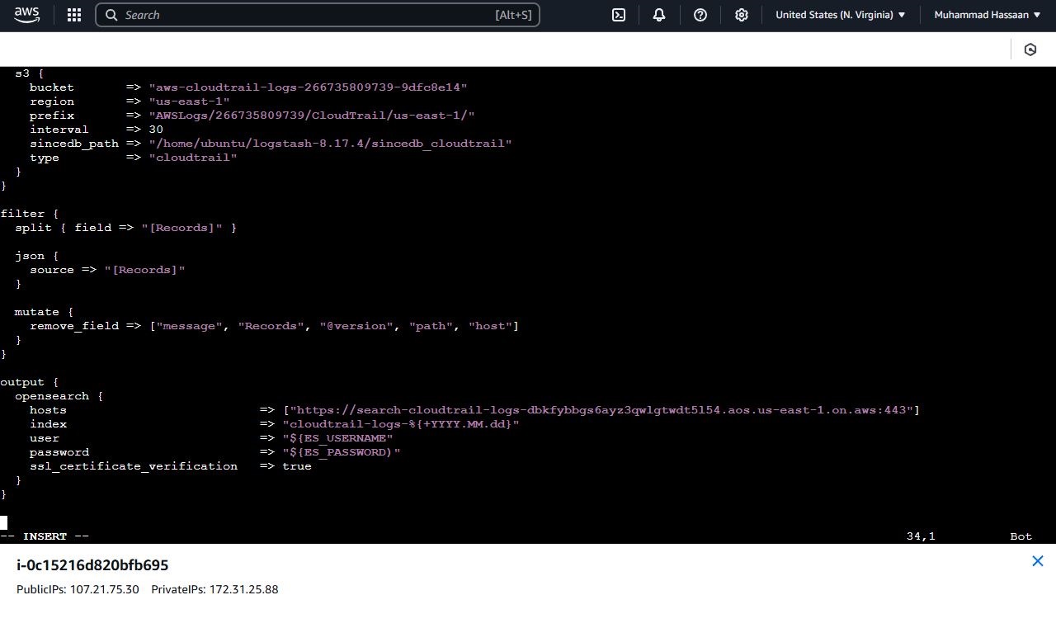Open the notifications bell icon

pos(659,15)
